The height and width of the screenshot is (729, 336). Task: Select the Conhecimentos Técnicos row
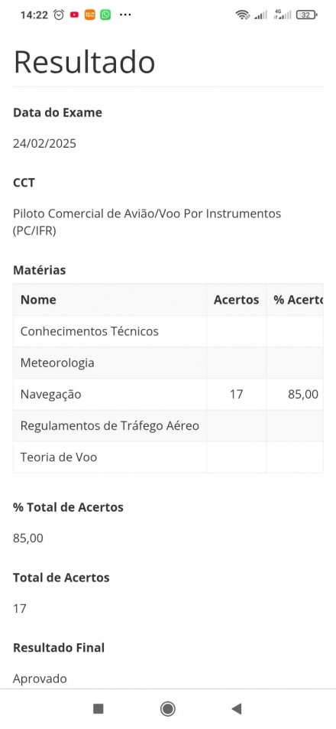coord(168,331)
